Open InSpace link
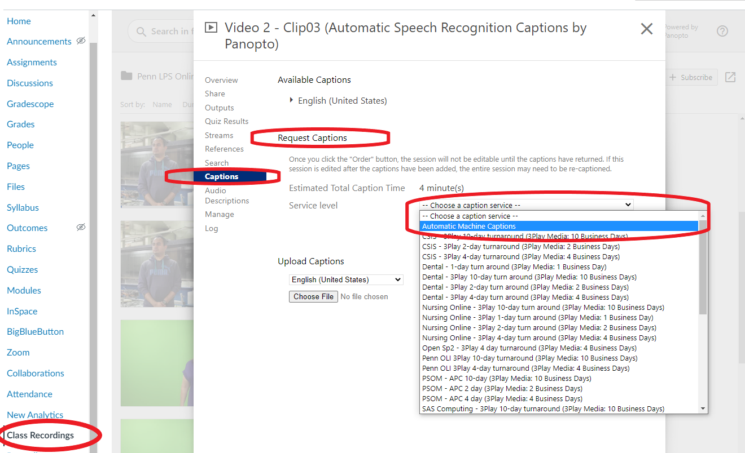This screenshot has width=745, height=453. (22, 311)
